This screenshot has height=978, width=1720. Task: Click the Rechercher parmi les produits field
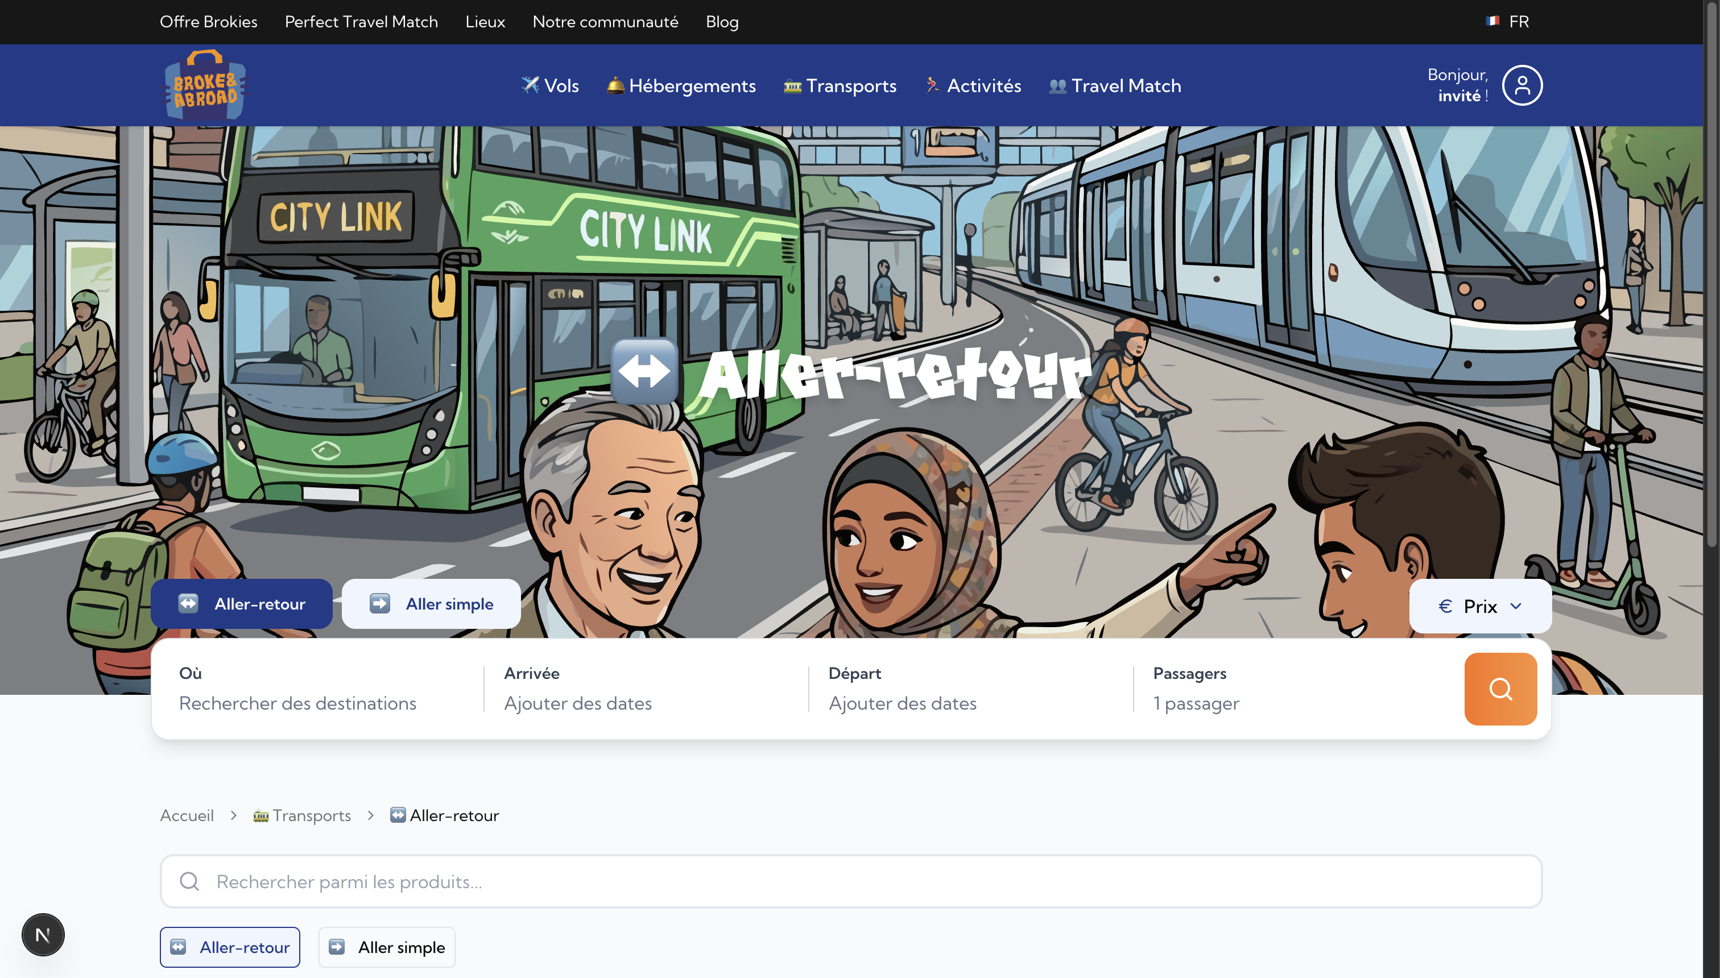tap(851, 881)
